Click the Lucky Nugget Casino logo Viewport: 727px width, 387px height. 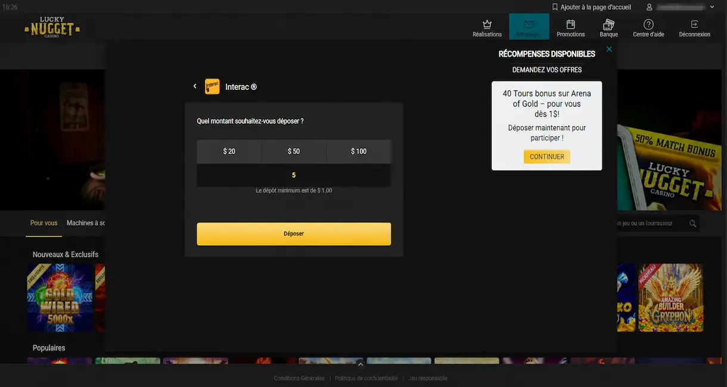coord(52,27)
